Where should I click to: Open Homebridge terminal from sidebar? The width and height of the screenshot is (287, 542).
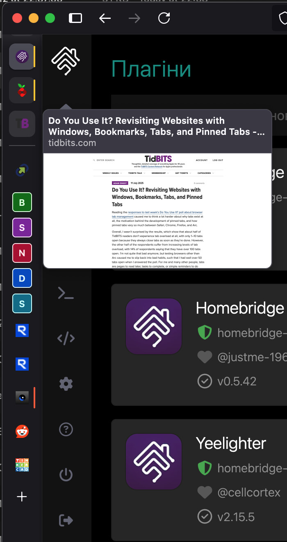(x=66, y=293)
